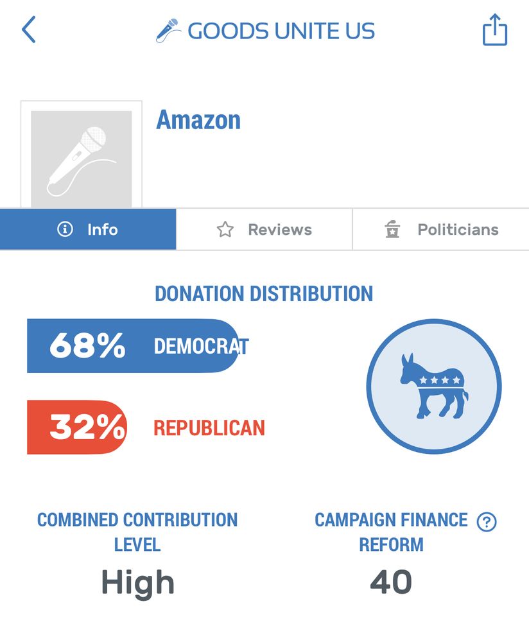This screenshot has height=642, width=529.
Task: Tap the Combined Contribution Level heading
Action: (x=137, y=532)
